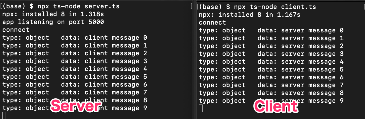Screen dimensions: 365x119
Task: Click the server pane cursor block
Action: coord(4,115)
